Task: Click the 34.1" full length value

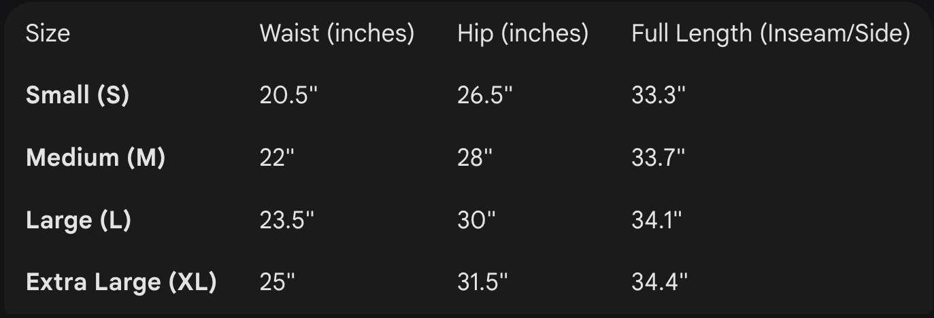Action: (656, 220)
